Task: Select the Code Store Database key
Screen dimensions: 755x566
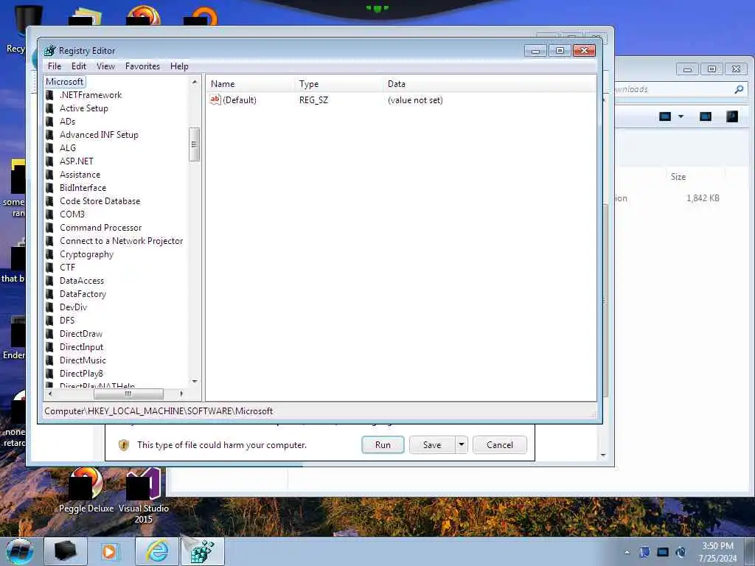Action: click(100, 201)
